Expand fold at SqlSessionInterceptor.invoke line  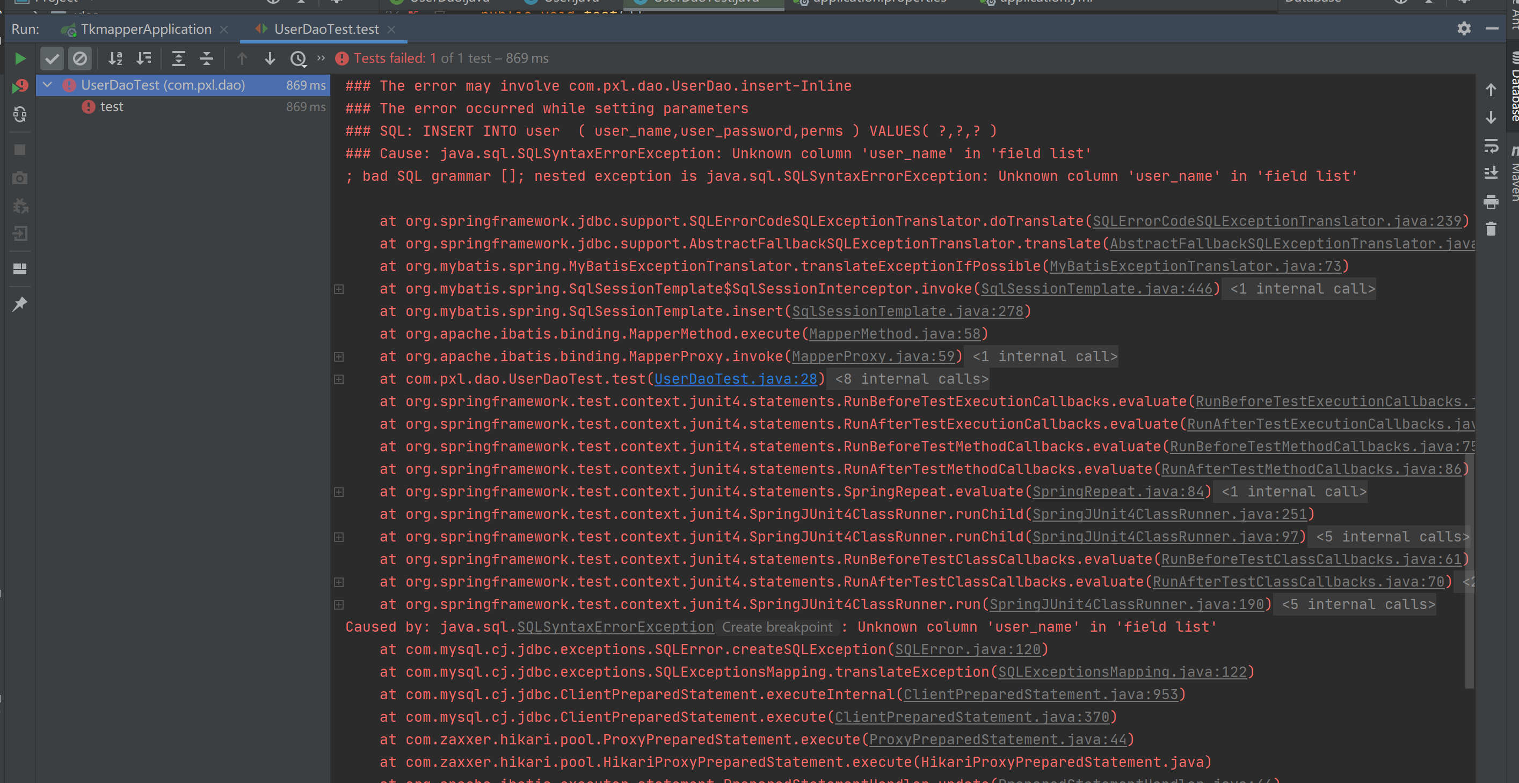[339, 289]
